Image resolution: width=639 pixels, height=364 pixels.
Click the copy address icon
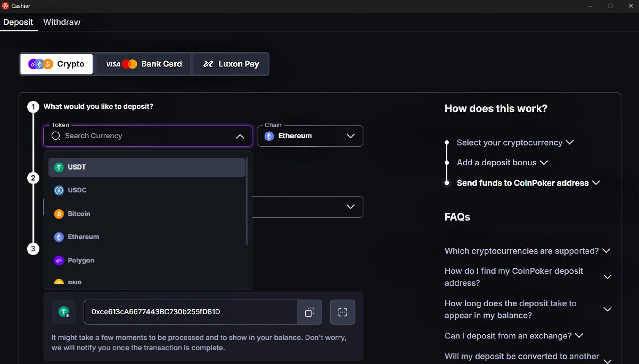[309, 312]
